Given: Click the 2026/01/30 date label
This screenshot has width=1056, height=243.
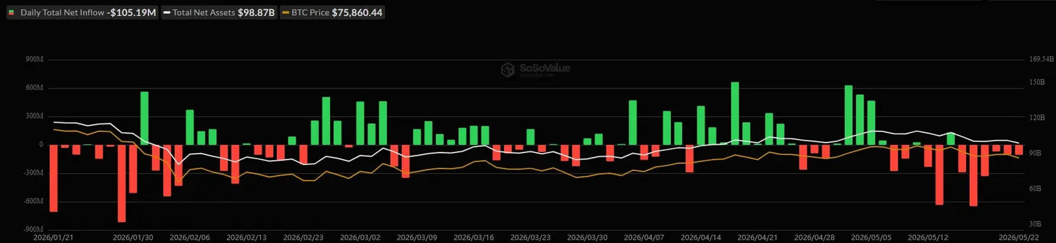Looking at the screenshot, I should click(133, 237).
